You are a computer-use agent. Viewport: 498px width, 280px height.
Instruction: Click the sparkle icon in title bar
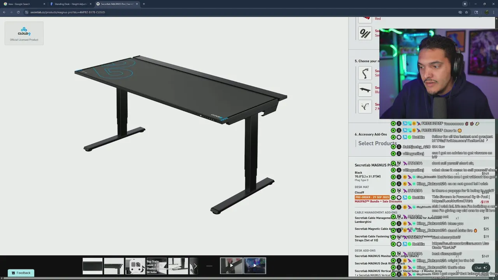coord(465,4)
